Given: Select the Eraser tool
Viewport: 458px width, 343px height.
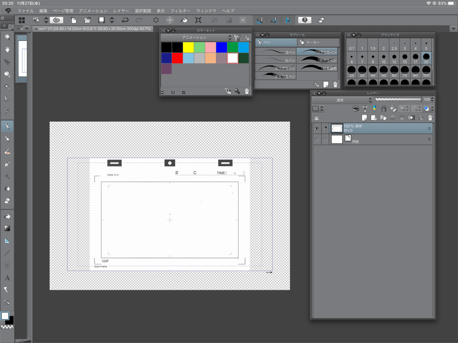Looking at the screenshot, I should (x=7, y=201).
